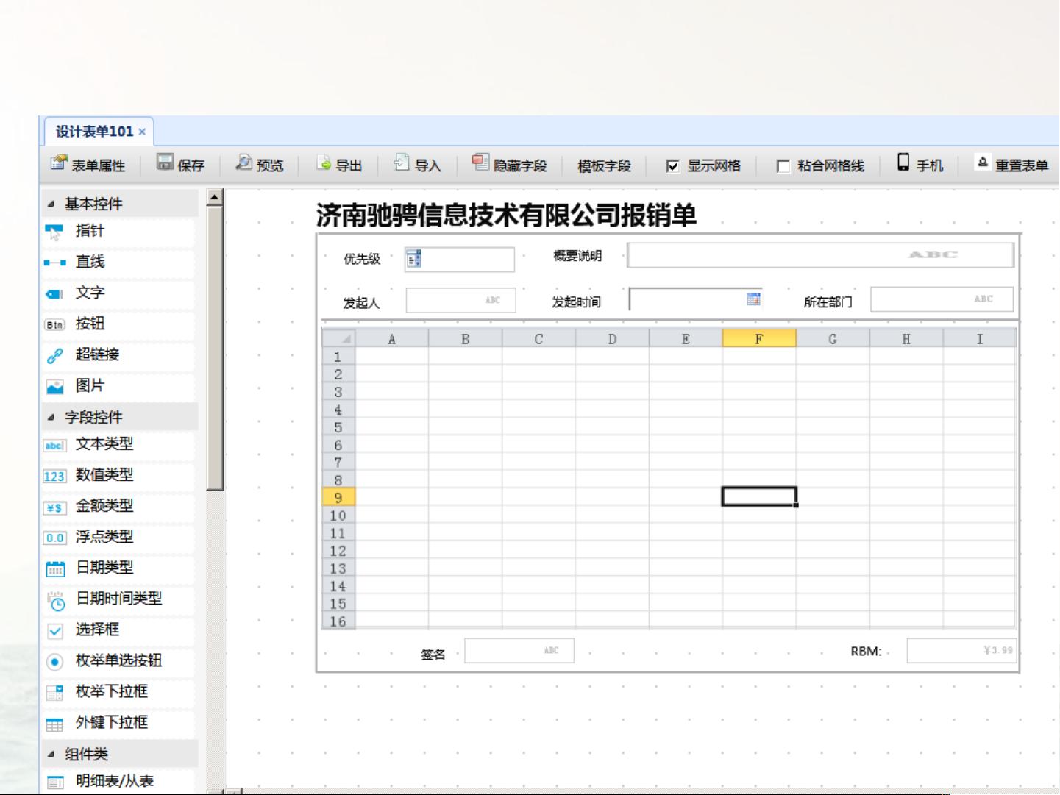
Task: Uncheck the 显示网格 checkbox
Action: [x=672, y=166]
